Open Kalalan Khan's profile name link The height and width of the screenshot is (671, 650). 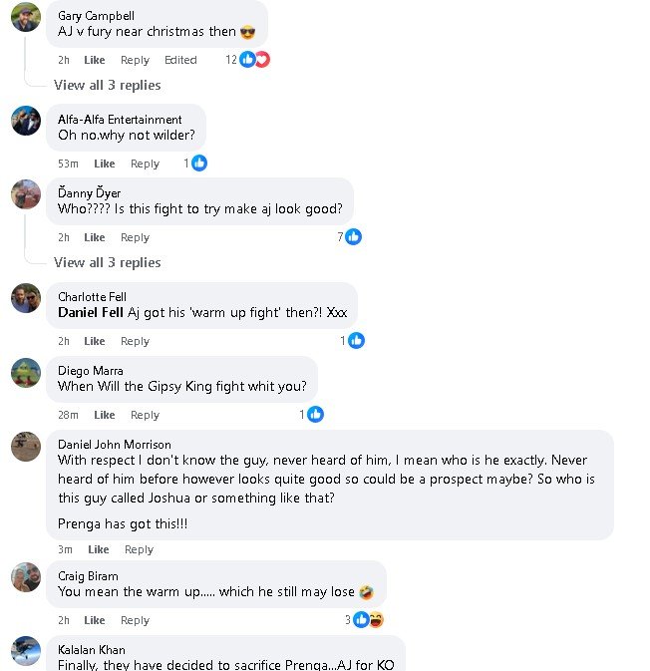click(91, 649)
